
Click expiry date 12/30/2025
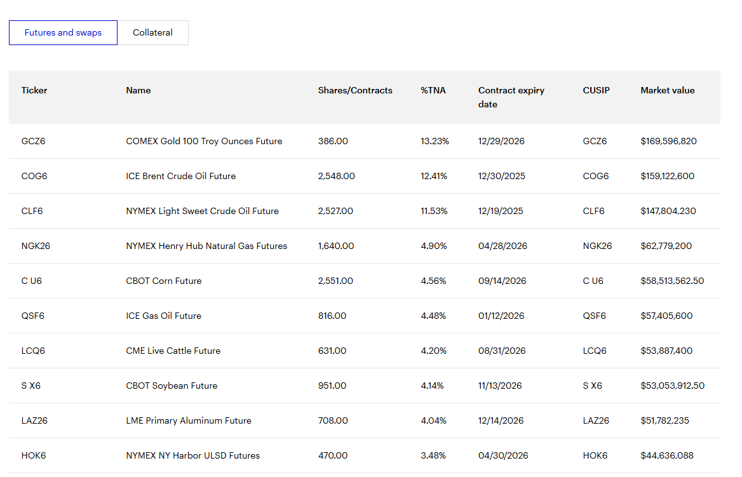502,176
